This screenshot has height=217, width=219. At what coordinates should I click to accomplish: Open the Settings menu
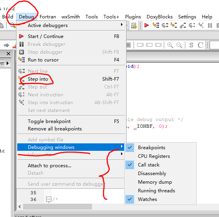pos(187,17)
